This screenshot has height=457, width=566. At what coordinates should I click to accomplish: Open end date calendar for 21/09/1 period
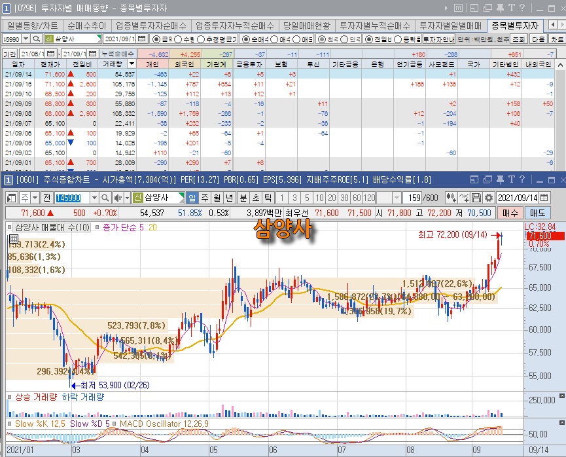pyautogui.click(x=93, y=54)
